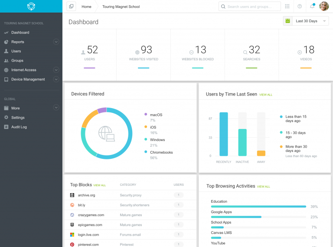
Task: Expand the More section chevron
Action: [56, 108]
